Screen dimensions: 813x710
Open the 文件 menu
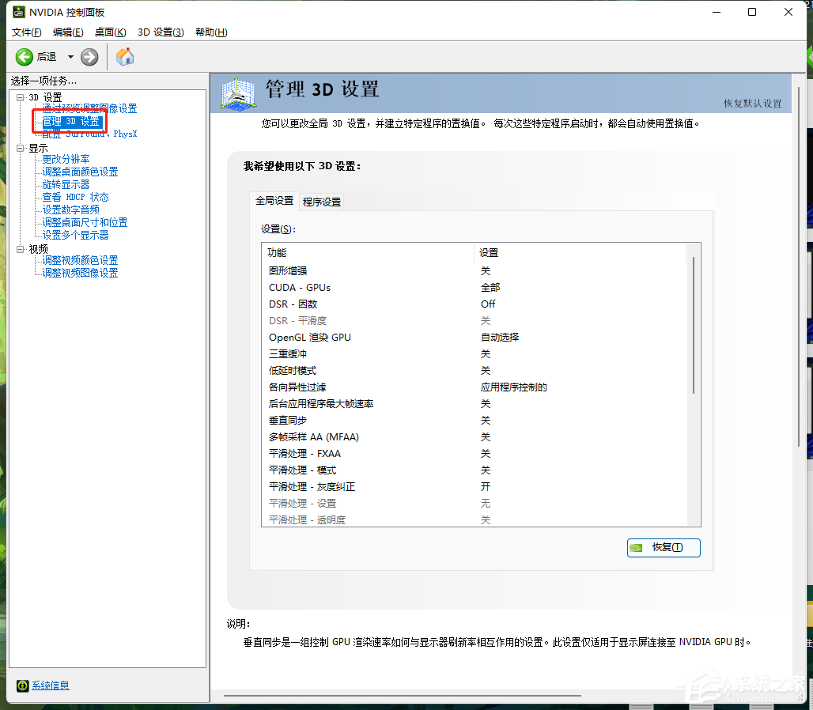(26, 32)
